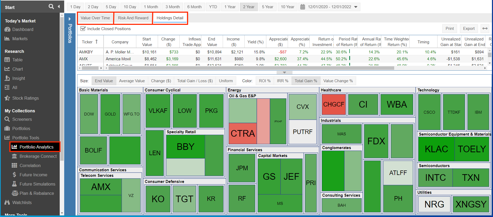
Task: Click the Portfolio Analytics icon
Action: click(x=14, y=147)
